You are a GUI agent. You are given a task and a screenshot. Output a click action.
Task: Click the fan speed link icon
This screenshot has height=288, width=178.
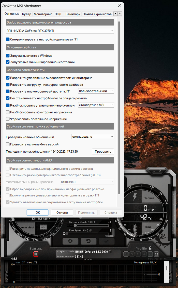pos(90,230)
